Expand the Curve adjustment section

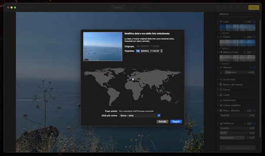point(218,90)
